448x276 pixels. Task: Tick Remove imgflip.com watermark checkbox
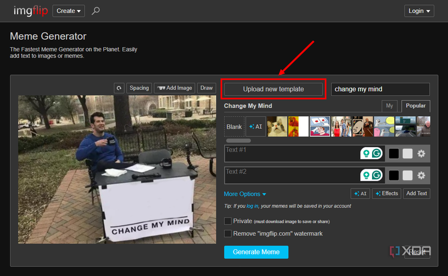[228, 234]
